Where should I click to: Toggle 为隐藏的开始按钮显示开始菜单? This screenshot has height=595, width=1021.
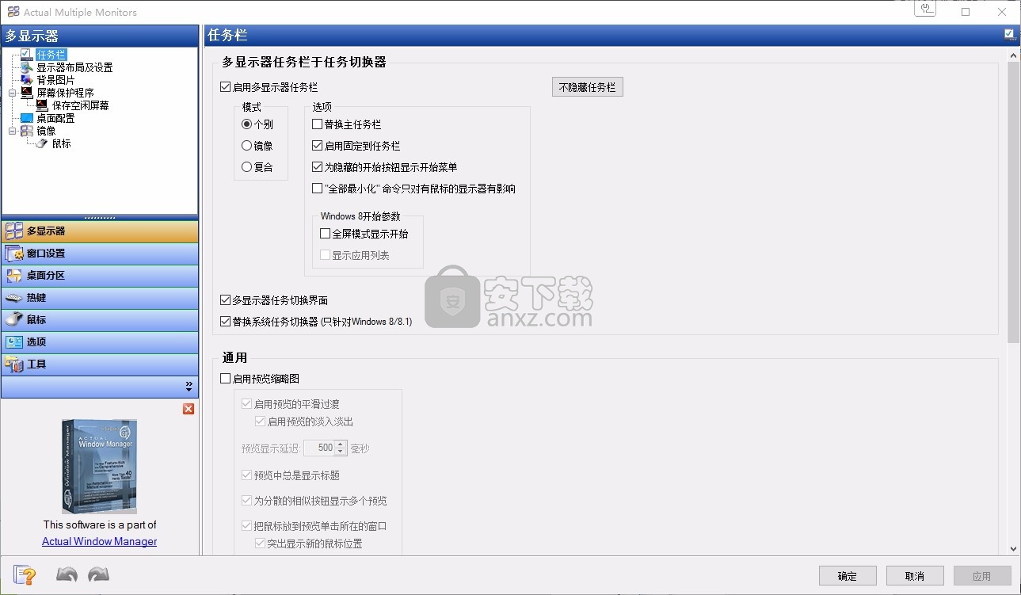[318, 167]
